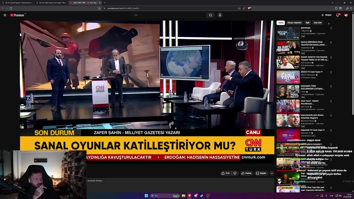Image resolution: width=354 pixels, height=199 pixels.
Task: Select the Size özel chip
Action: 318,23
